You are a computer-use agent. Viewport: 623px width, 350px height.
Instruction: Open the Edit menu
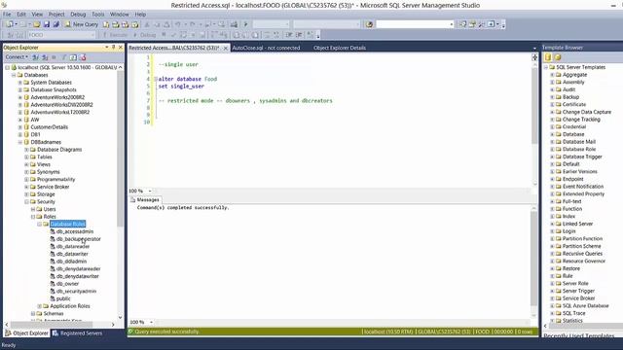(21, 15)
